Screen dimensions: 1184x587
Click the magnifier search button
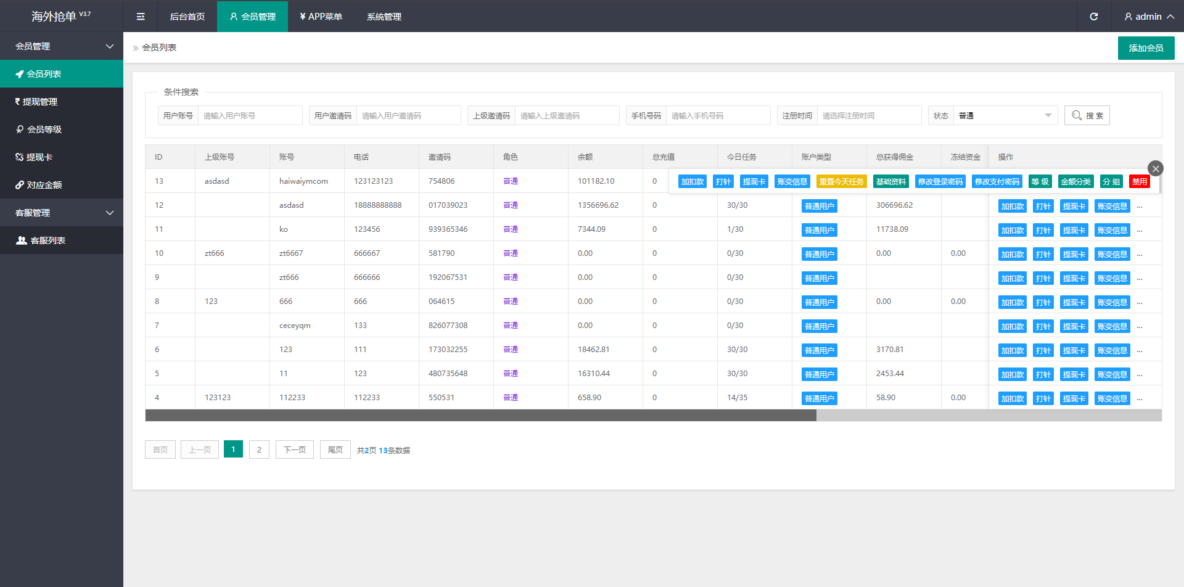(1087, 116)
